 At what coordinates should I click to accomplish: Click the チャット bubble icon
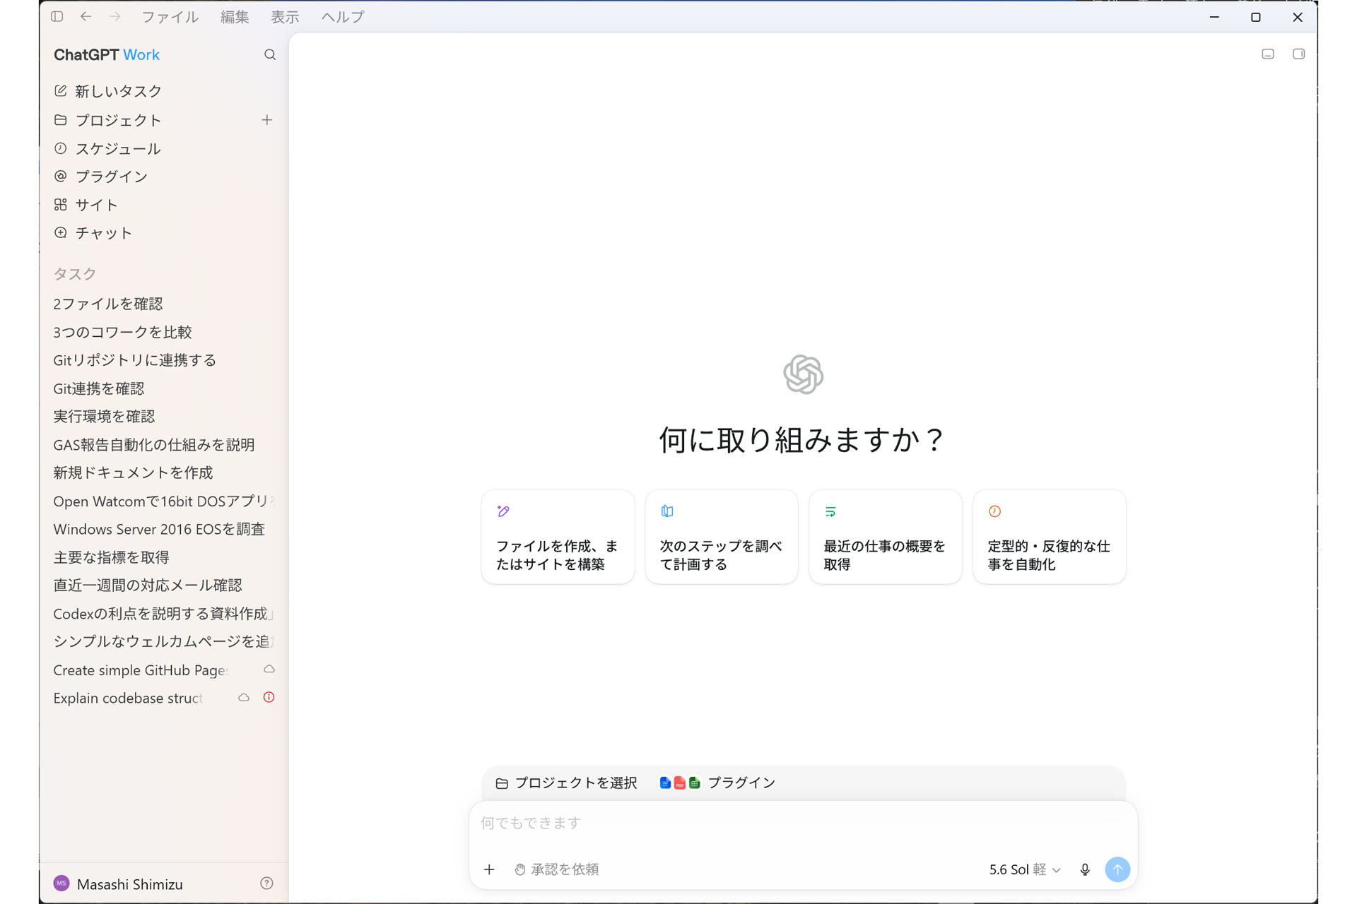[x=61, y=232]
